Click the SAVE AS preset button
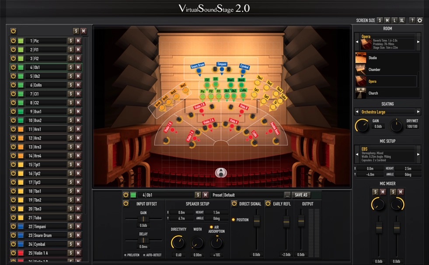The image size is (429, 265). [301, 195]
